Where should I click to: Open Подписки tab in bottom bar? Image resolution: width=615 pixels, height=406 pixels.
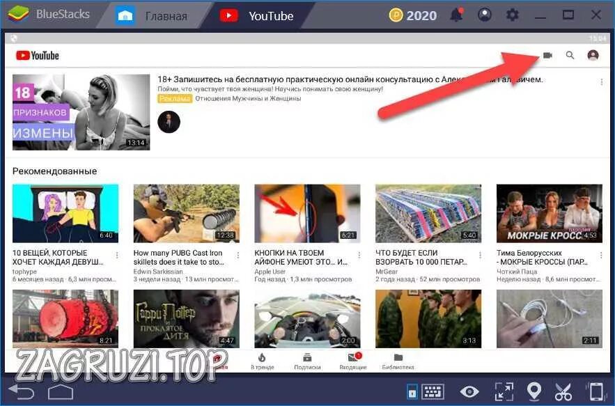coord(307,361)
